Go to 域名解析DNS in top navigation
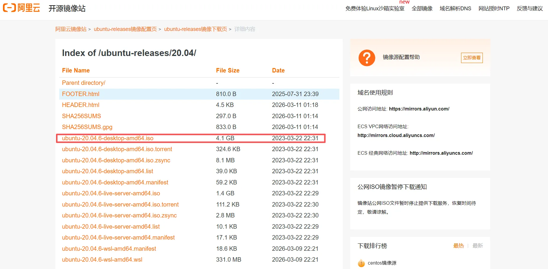 tap(455, 9)
